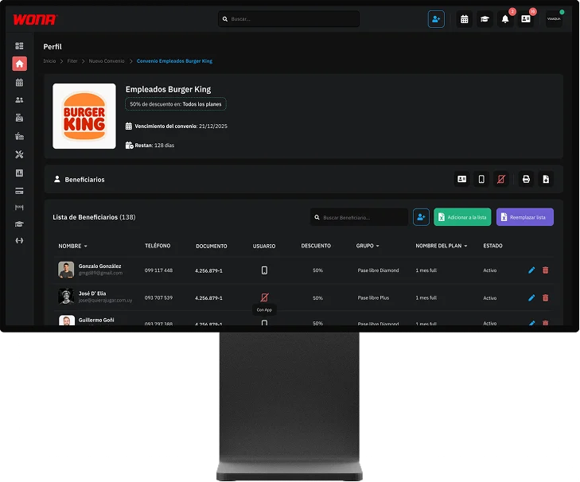Click the Buscar Beneficiario search field
580x482 pixels.
pyautogui.click(x=359, y=217)
